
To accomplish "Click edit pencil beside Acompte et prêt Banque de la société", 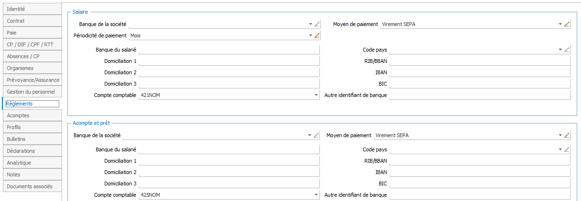I will 317,135.
